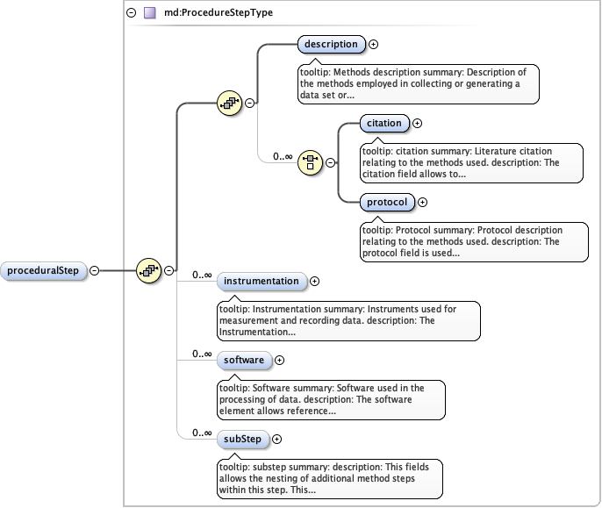Collapse the proceduralStep element node

tap(95, 271)
